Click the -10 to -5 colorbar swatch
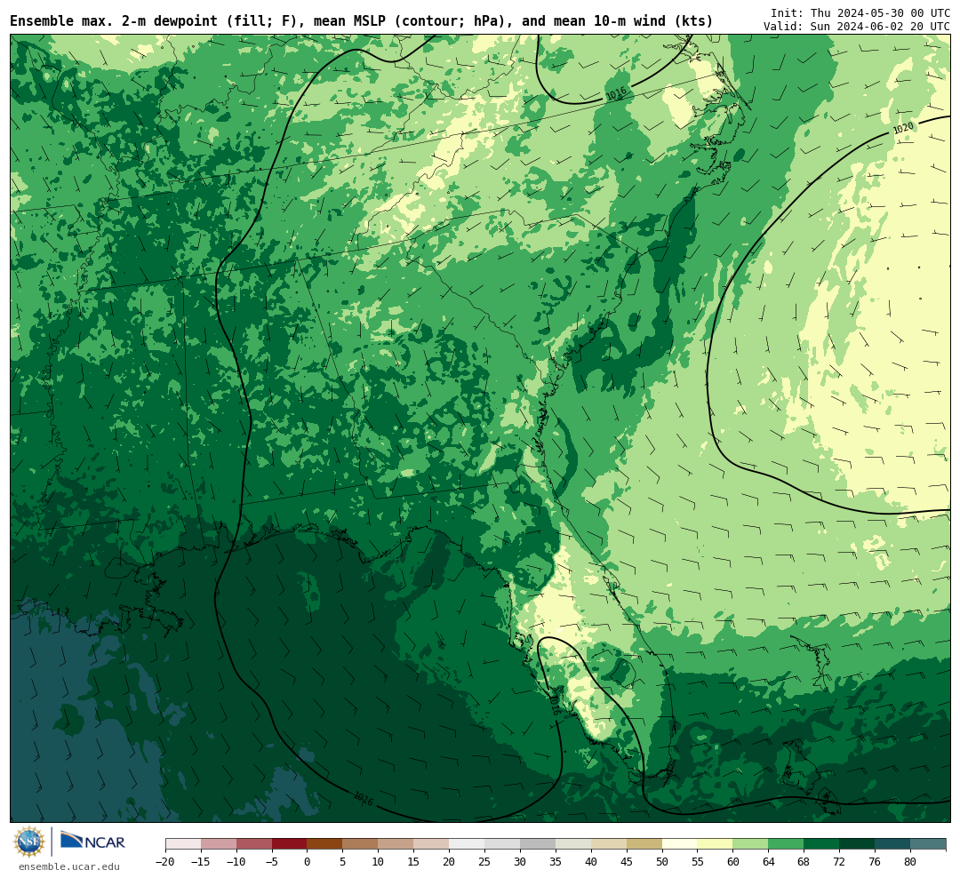The image size is (960, 878). coord(254,844)
